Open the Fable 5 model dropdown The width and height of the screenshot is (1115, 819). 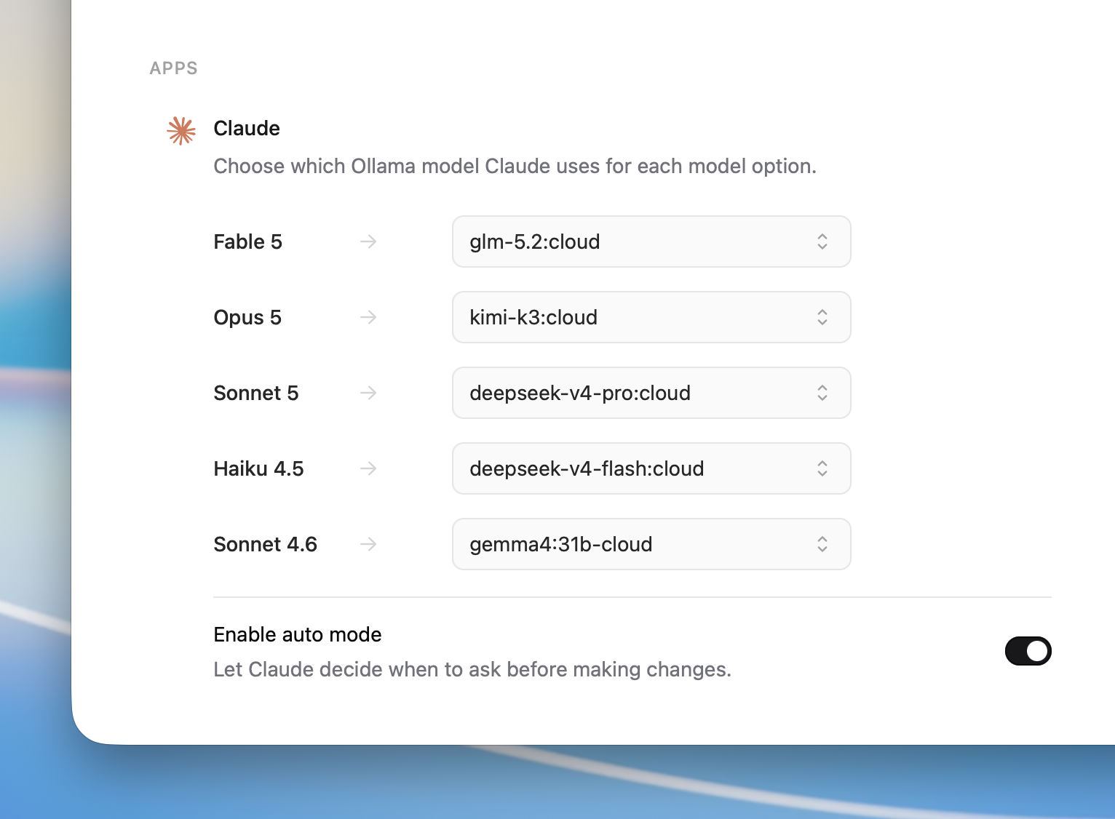(651, 241)
